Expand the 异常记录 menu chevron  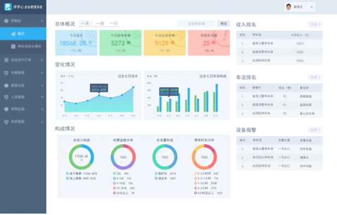pos(42,86)
